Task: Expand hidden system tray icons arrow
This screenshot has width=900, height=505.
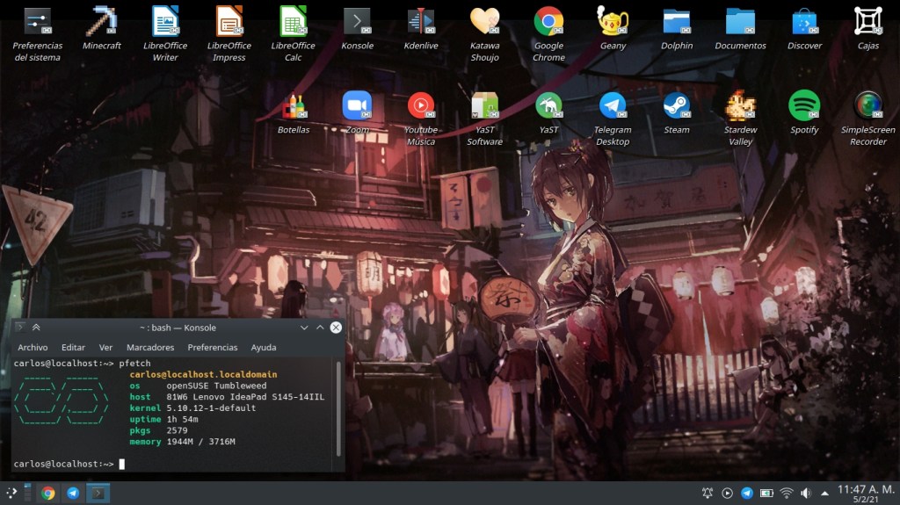Action: pyautogui.click(x=824, y=493)
